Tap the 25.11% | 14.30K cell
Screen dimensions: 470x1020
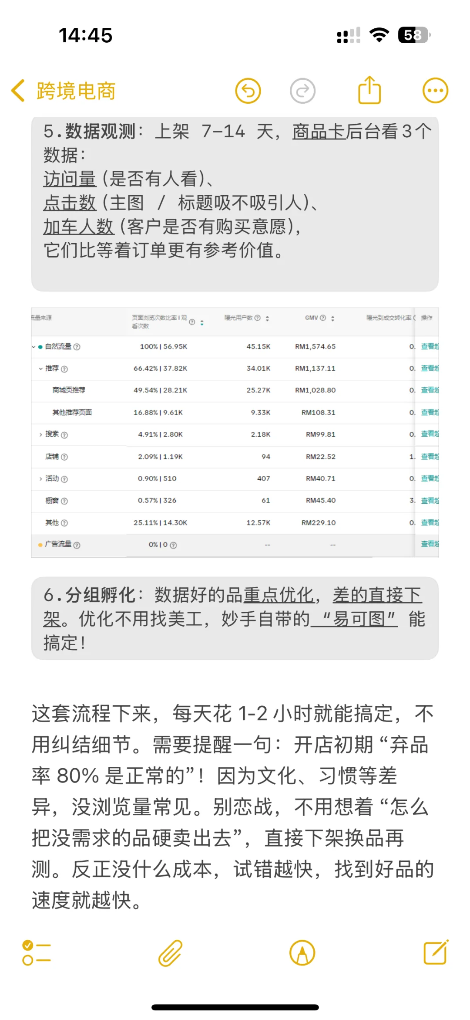pos(160,523)
